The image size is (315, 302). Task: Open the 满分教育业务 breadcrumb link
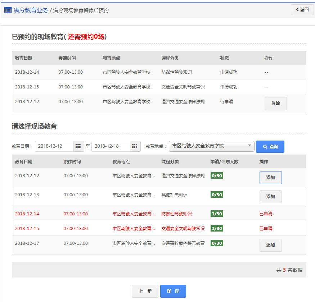click(31, 10)
